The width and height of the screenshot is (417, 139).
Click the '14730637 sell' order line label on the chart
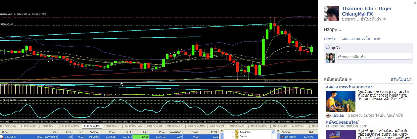point(6,24)
